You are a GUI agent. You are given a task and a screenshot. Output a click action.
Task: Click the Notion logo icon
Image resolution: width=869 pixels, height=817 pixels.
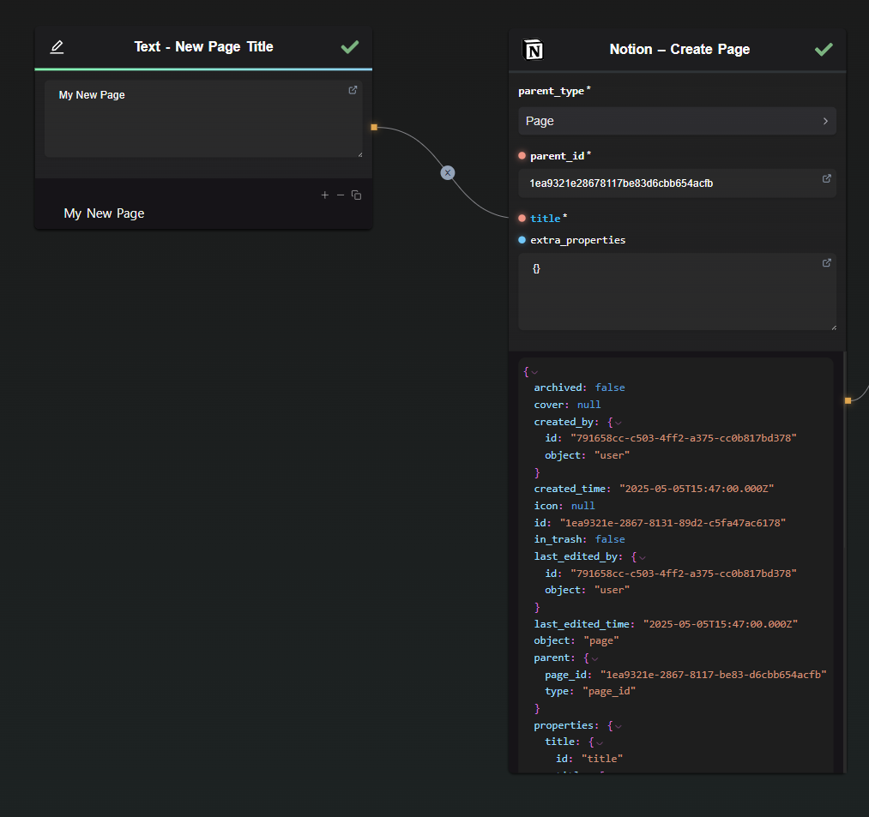click(x=533, y=50)
